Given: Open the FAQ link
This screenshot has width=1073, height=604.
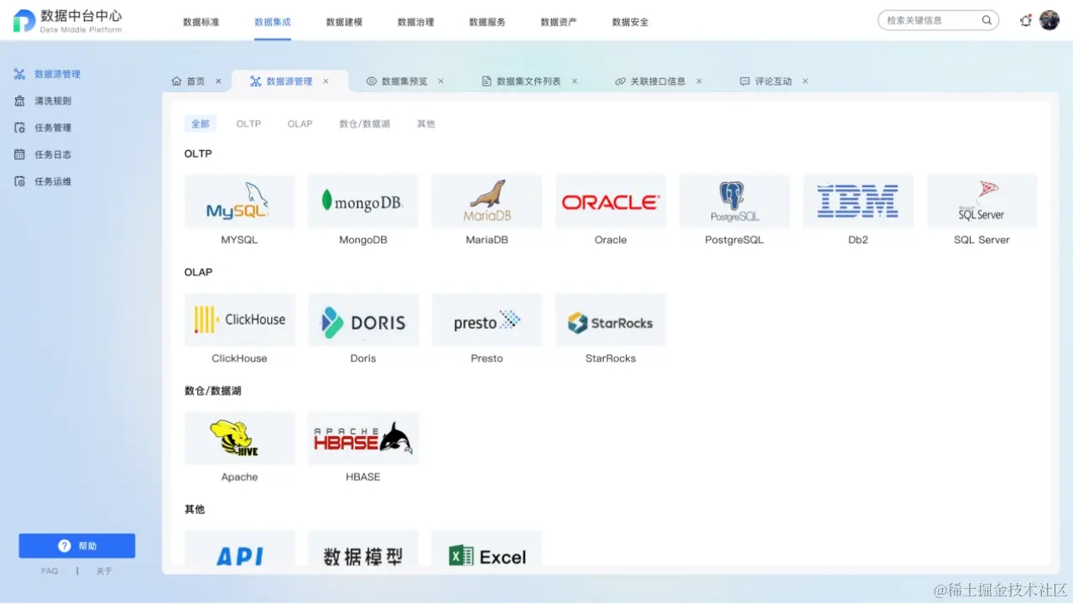Looking at the screenshot, I should [49, 570].
